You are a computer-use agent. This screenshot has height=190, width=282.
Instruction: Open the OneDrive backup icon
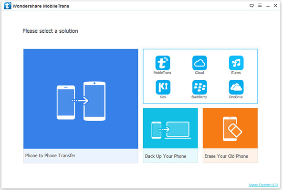(x=236, y=87)
